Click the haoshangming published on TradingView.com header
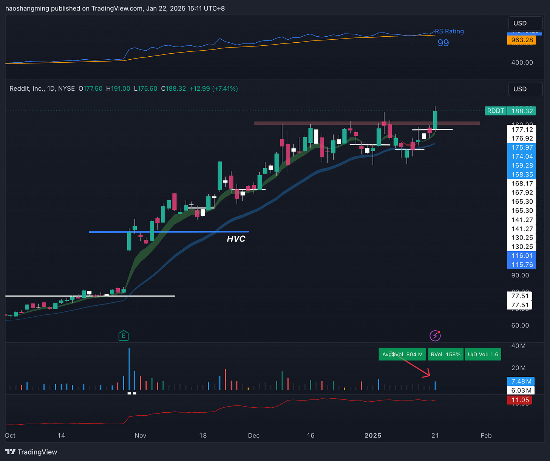 pyautogui.click(x=115, y=8)
